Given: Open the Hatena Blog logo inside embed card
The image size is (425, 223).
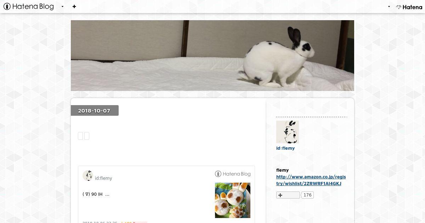Looking at the screenshot, I should tap(233, 174).
